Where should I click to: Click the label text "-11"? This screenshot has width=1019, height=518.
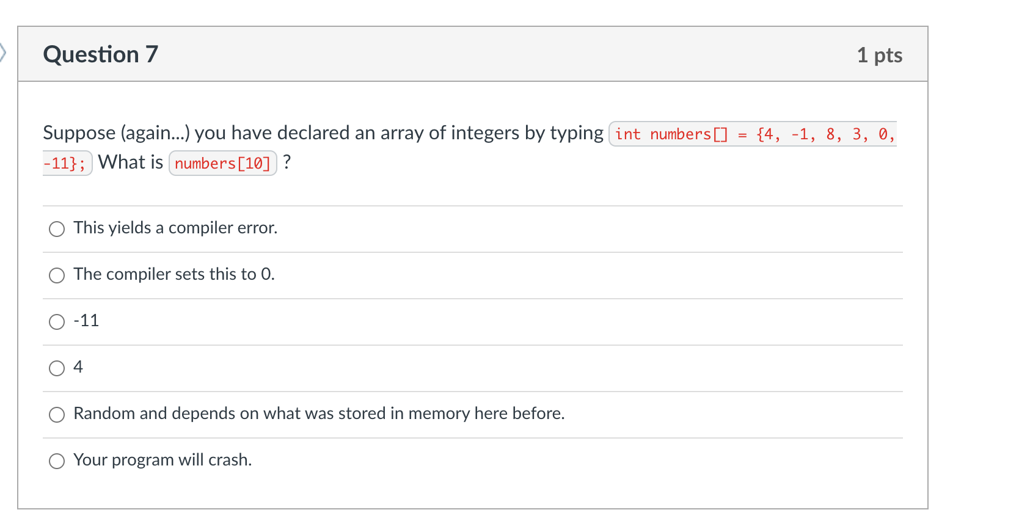(86, 321)
